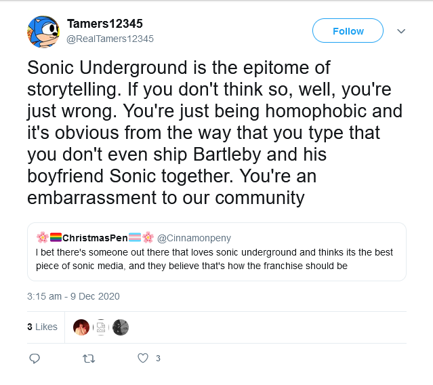Open the quoted tweet about sonic media
The image size is (433, 385).
[215, 259]
